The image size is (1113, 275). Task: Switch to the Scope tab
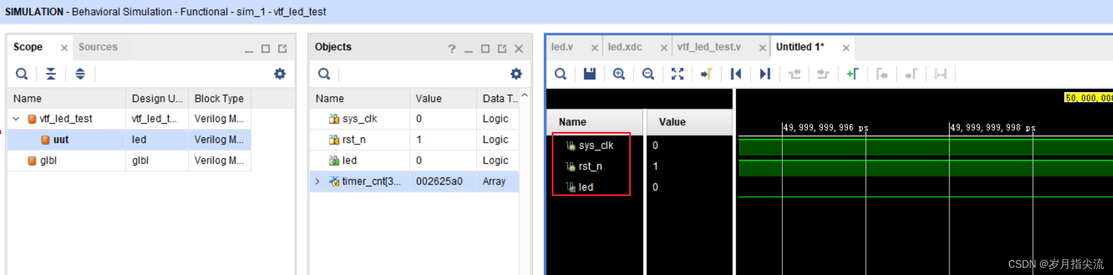[28, 47]
